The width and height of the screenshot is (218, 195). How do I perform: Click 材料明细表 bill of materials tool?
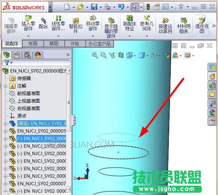(x=183, y=26)
